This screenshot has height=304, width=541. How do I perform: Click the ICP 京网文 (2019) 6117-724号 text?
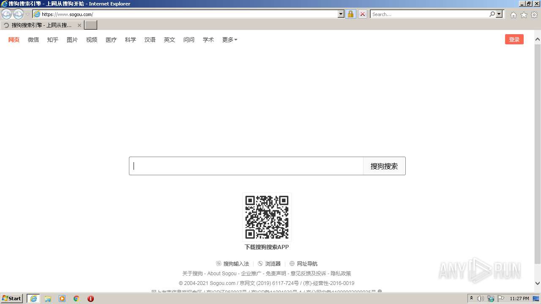point(269,283)
